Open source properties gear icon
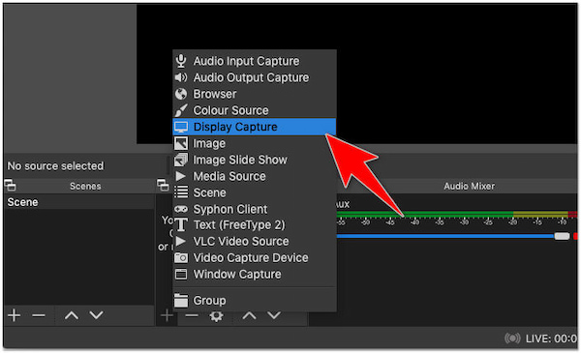This screenshot has height=353, width=581. [x=216, y=316]
